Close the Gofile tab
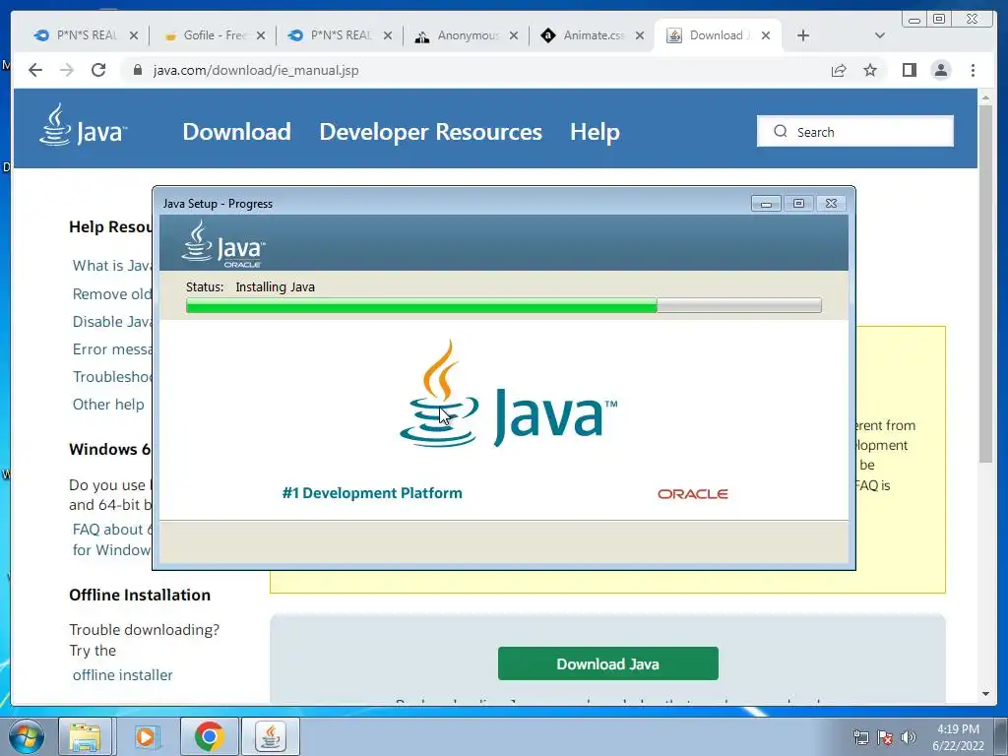Image resolution: width=1008 pixels, height=756 pixels. pos(260,35)
